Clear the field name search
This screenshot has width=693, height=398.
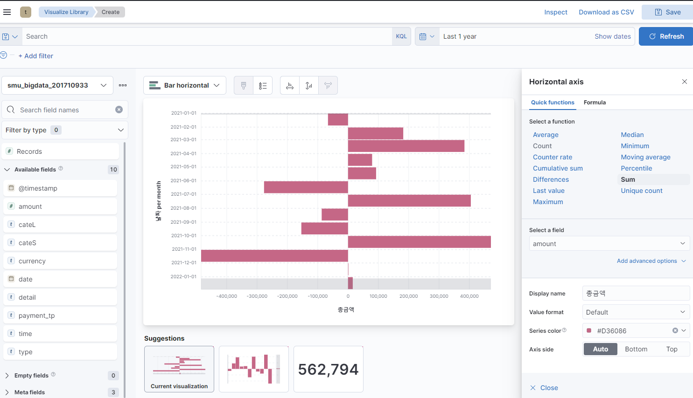[x=119, y=110]
